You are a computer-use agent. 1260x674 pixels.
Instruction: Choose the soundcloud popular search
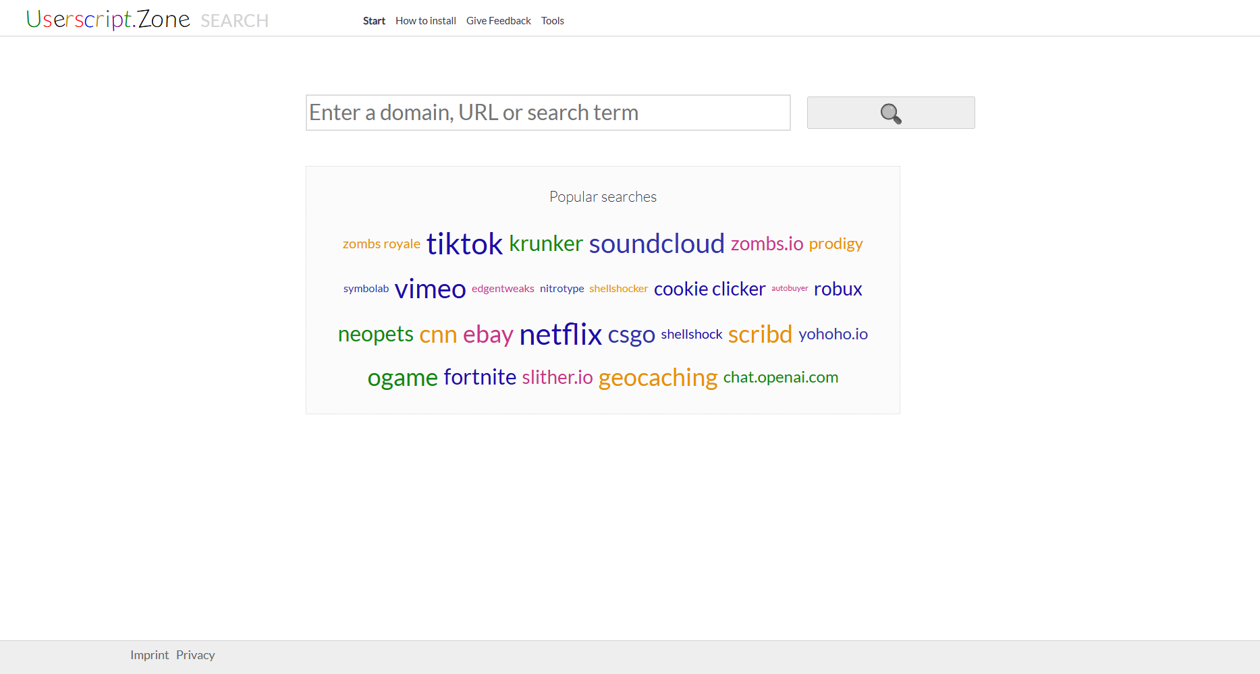657,244
